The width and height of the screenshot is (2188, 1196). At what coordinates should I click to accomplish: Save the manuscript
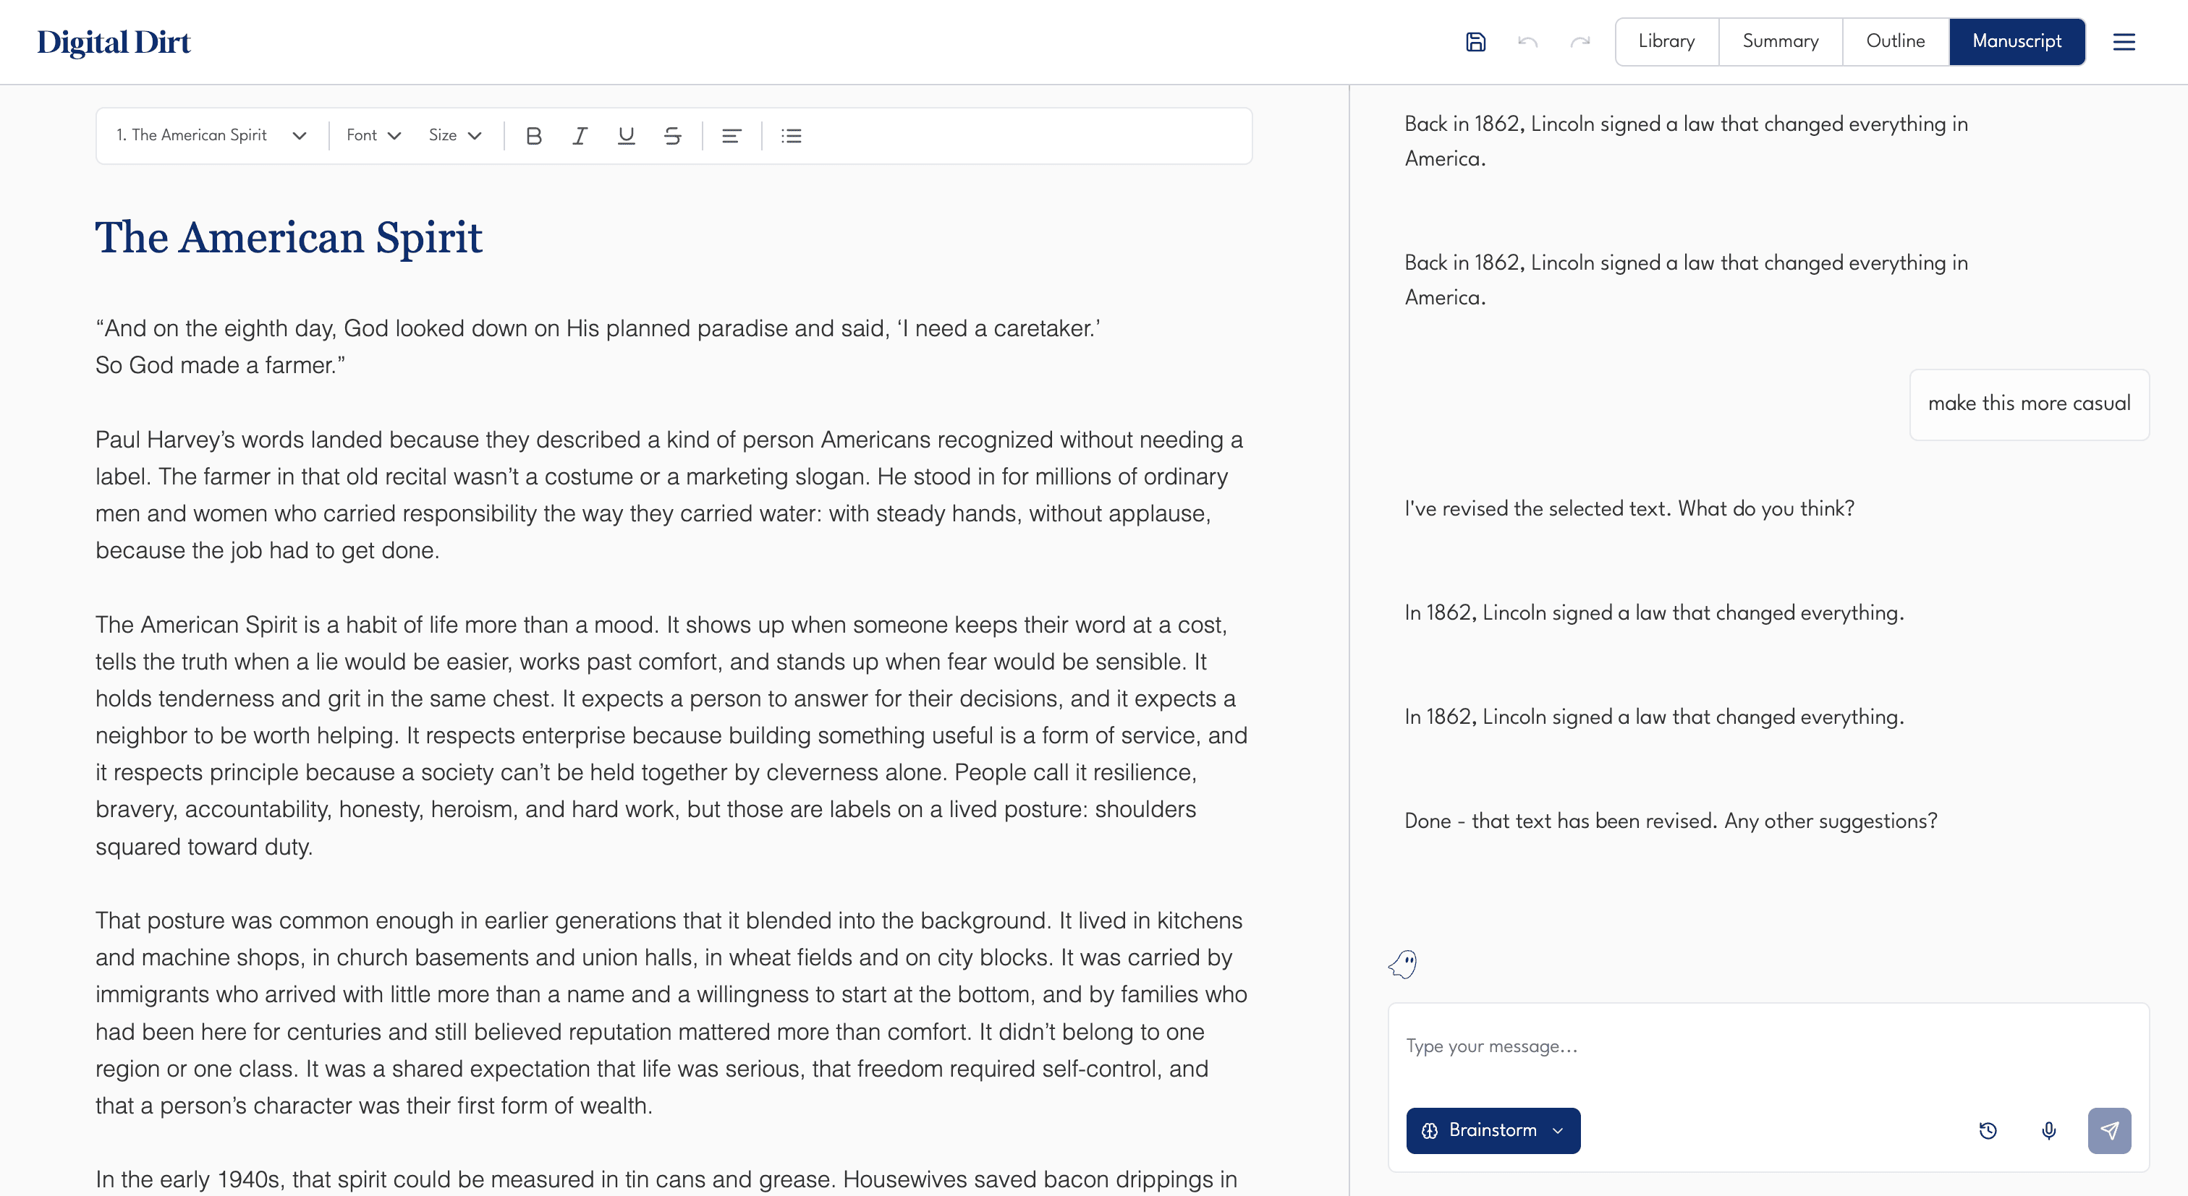tap(1475, 42)
